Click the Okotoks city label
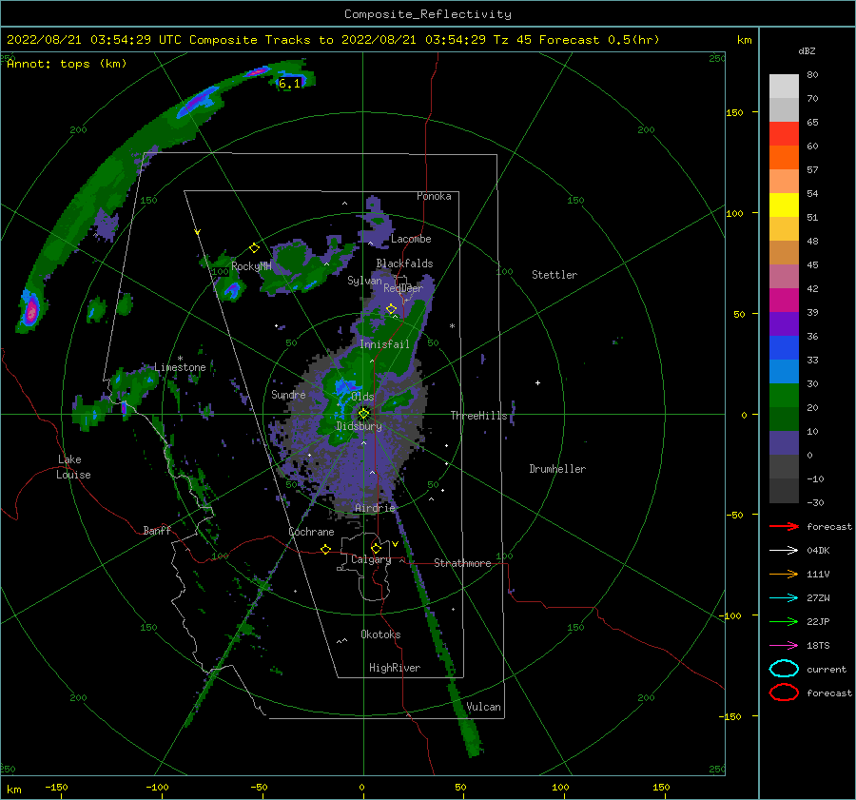 point(380,634)
